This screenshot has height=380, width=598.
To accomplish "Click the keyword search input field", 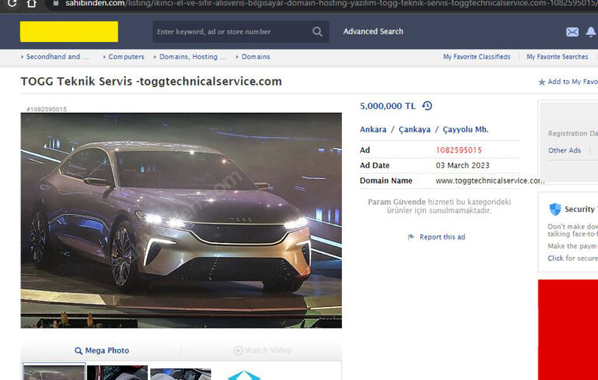I will [232, 32].
